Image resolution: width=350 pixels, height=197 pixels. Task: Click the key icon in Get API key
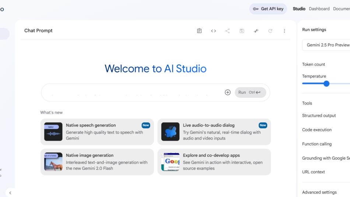click(256, 9)
